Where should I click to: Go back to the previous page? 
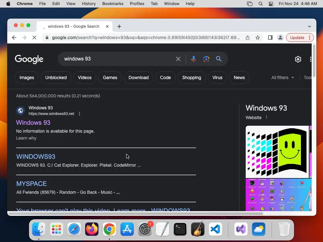coord(14,38)
